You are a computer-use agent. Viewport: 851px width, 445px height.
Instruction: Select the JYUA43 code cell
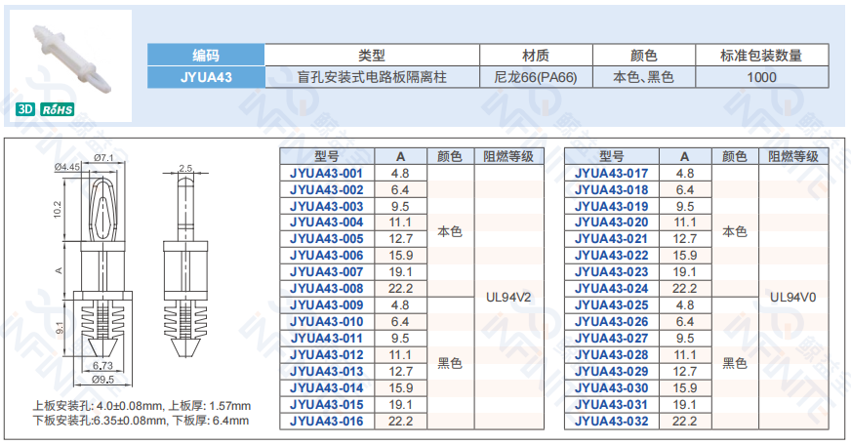pos(206,76)
